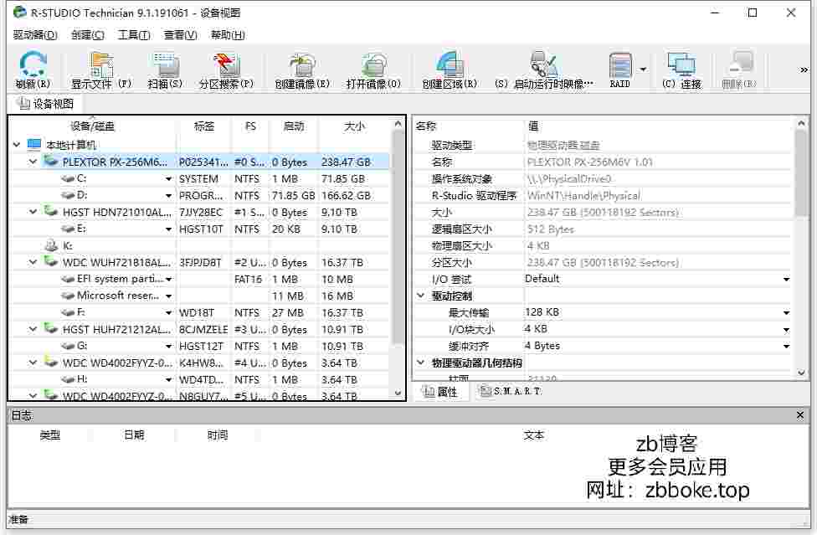Click the PhysicalDrive0 OS object value
This screenshot has width=817, height=535.
[569, 178]
